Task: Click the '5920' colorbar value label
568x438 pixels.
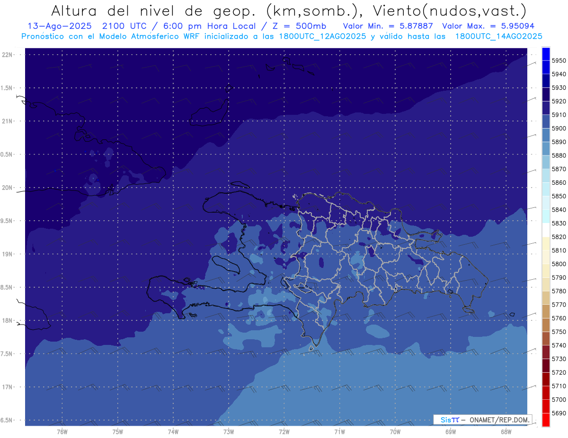Action: [559, 101]
